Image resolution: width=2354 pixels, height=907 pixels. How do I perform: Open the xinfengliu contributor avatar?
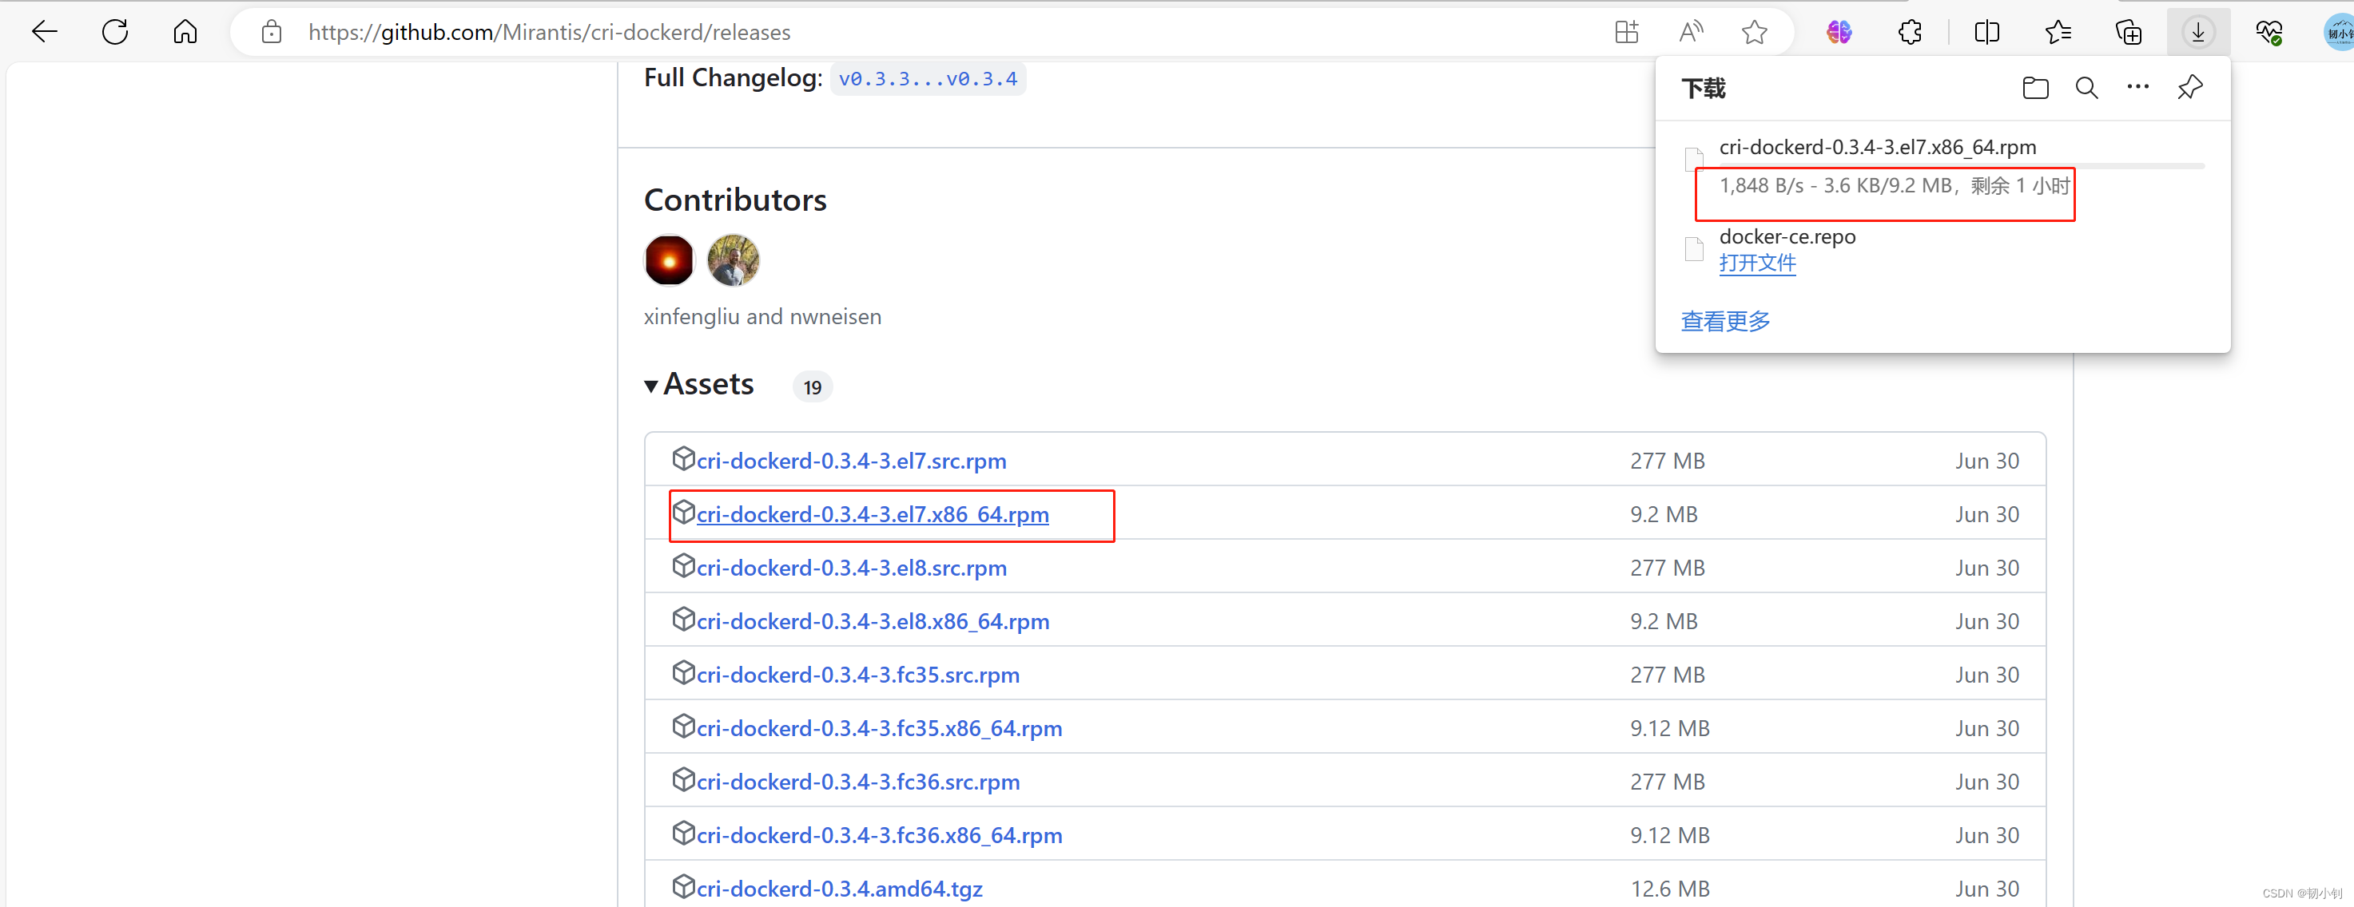[x=669, y=260]
